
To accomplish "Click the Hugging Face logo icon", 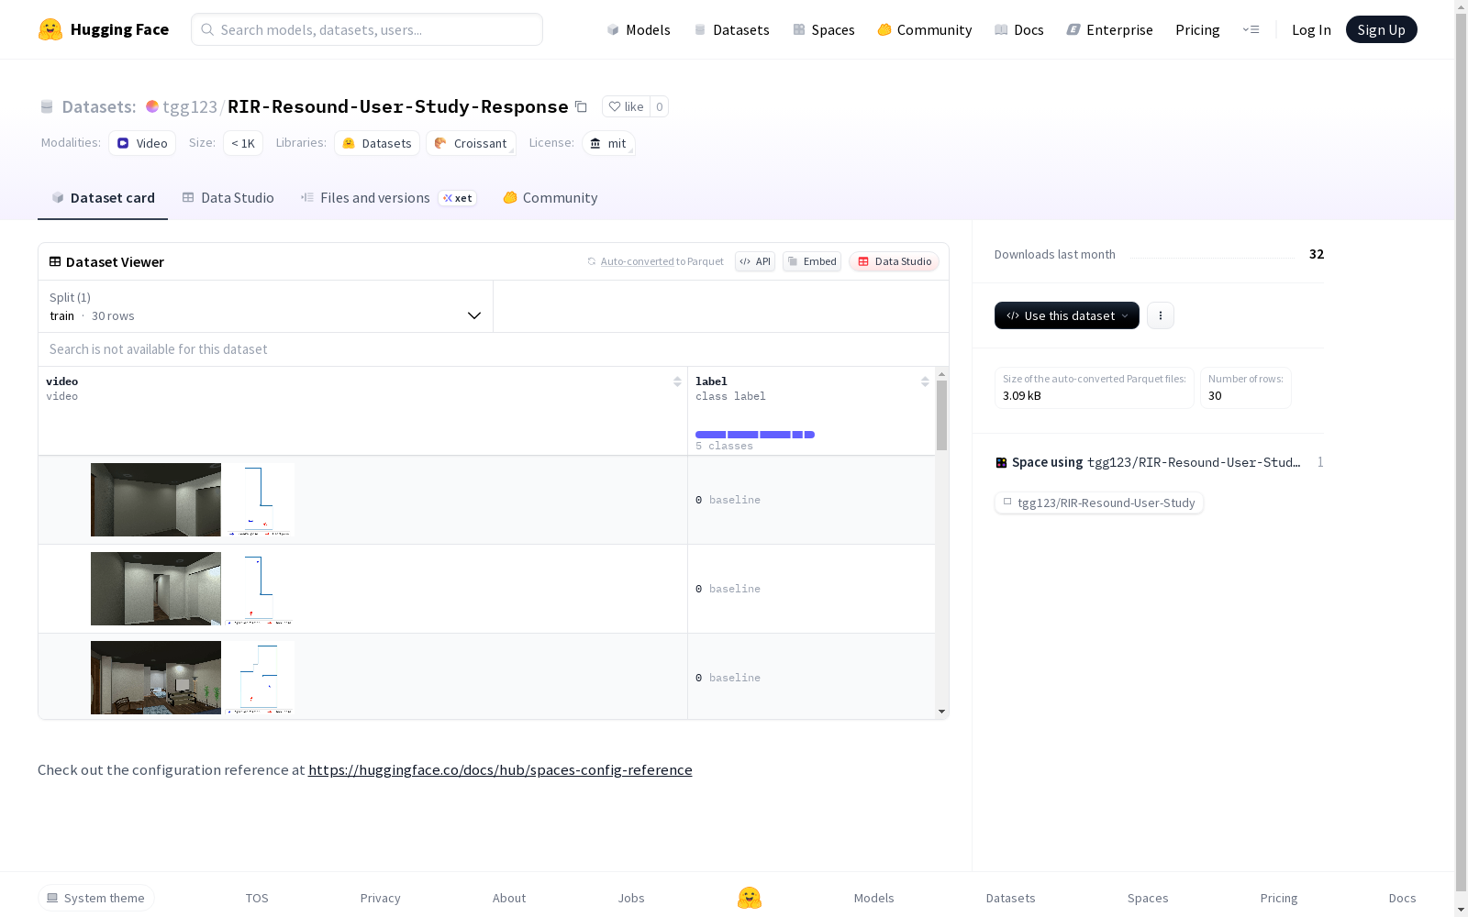I will click(x=50, y=29).
